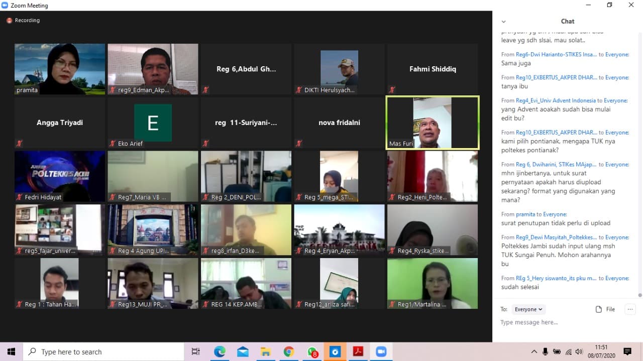Select the 'REG 14 KEP.AMB...' video tile
643x361 pixels.
point(246,284)
